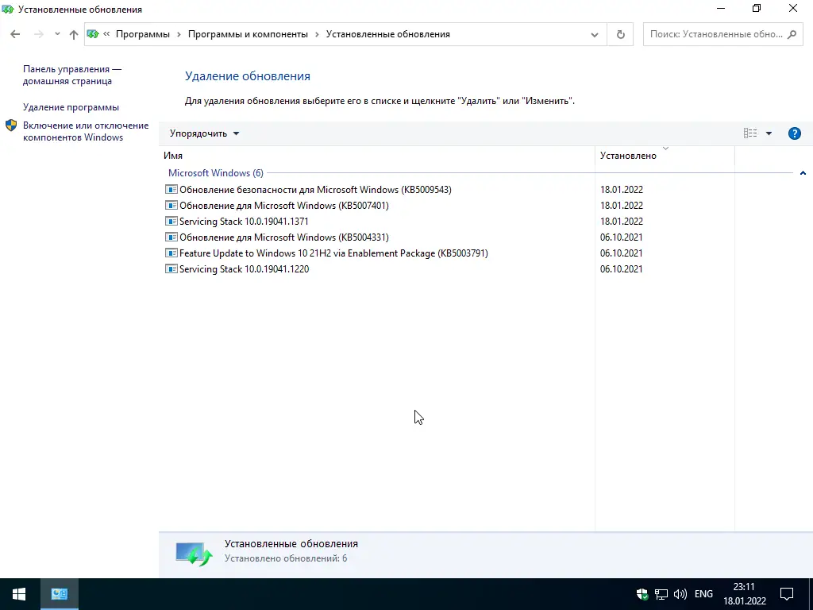
Task: Click the Microsoft Windows (6) group header
Action: coord(216,172)
